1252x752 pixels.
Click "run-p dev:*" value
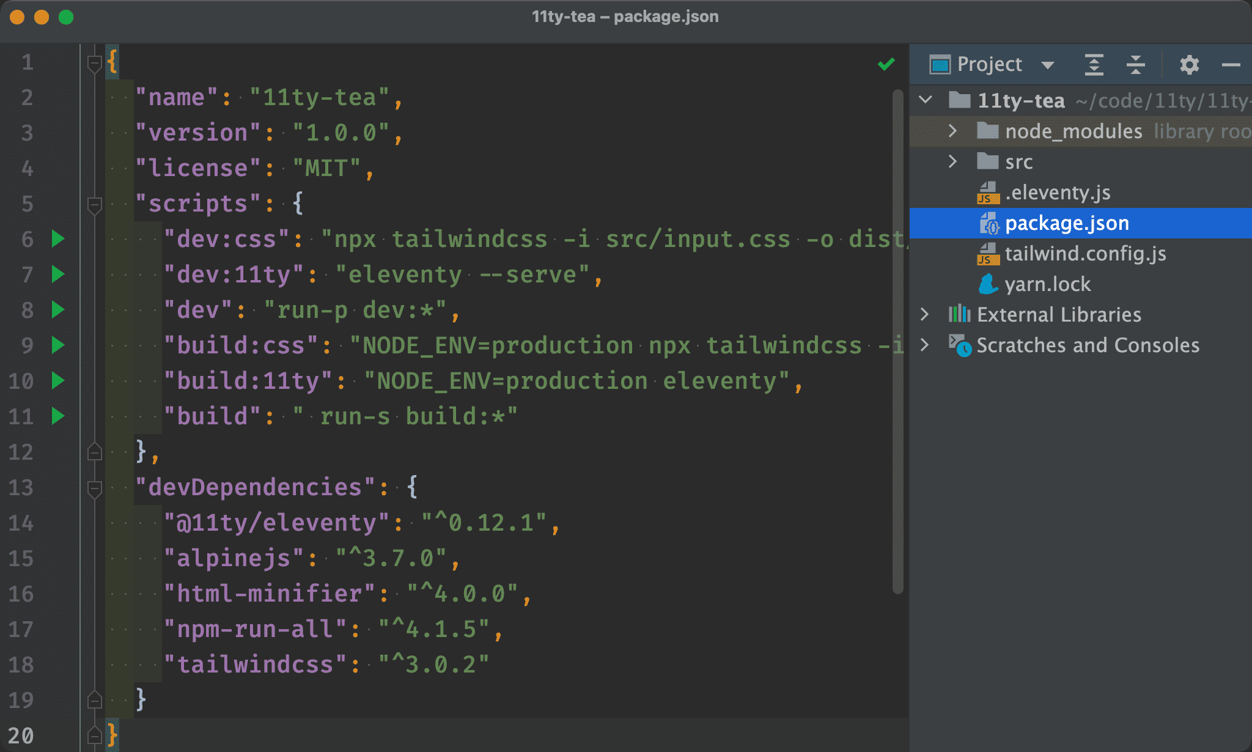pyautogui.click(x=355, y=310)
